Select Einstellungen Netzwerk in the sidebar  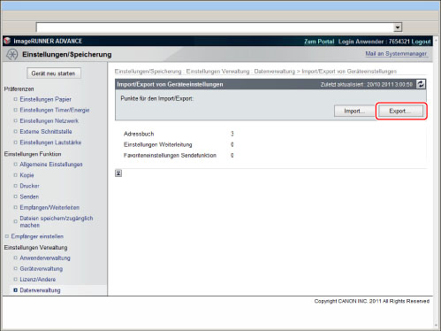[49, 120]
